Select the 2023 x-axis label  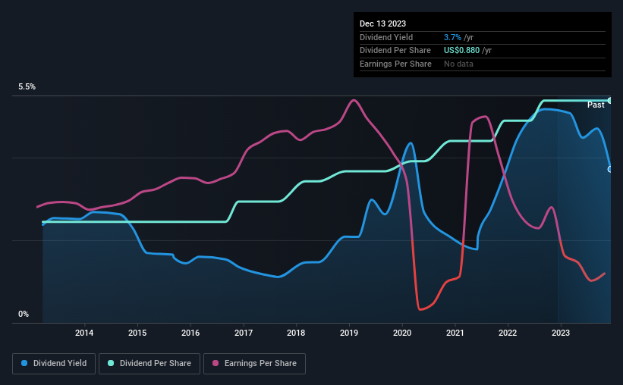(561, 333)
